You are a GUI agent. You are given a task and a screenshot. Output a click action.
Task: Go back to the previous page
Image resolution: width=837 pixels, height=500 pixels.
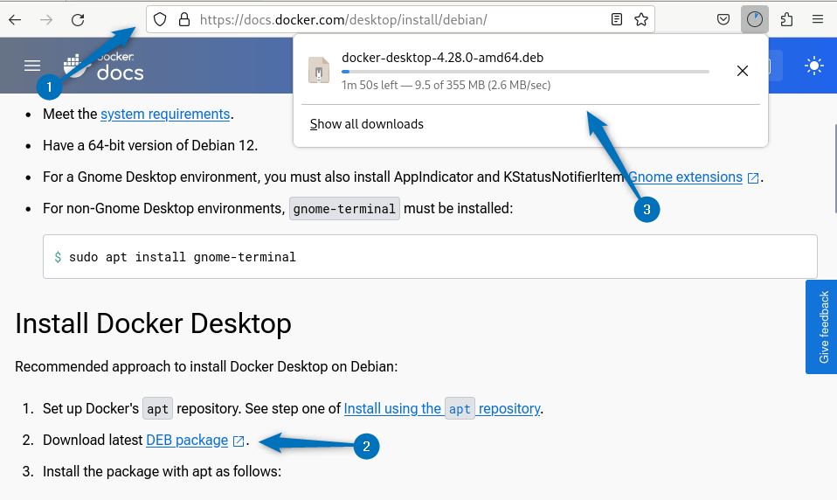(x=15, y=20)
